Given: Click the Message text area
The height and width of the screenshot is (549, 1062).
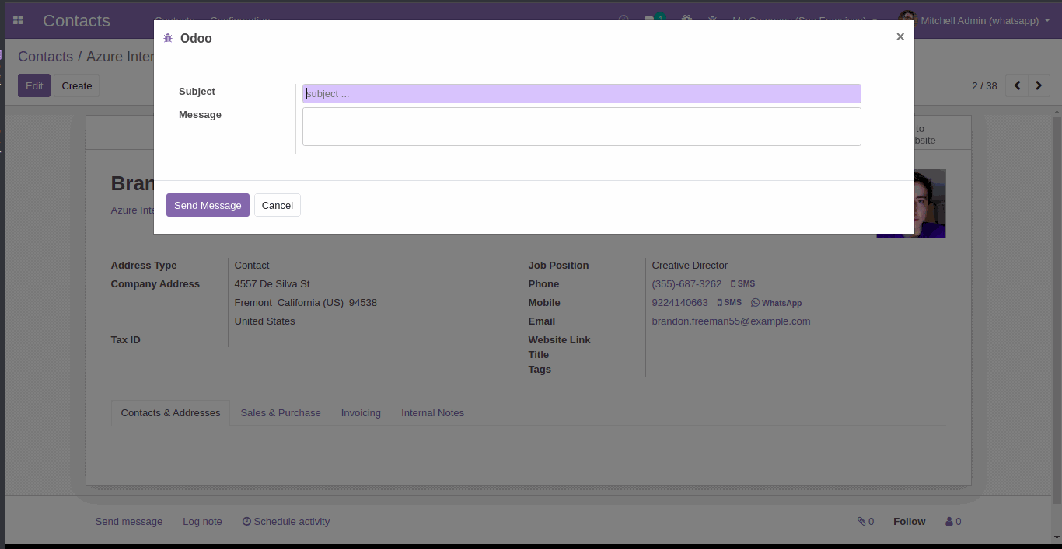Looking at the screenshot, I should coord(582,127).
